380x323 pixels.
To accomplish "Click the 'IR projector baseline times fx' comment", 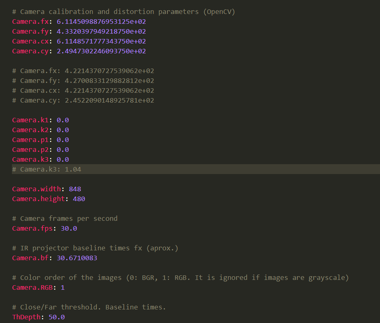I will [95, 248].
